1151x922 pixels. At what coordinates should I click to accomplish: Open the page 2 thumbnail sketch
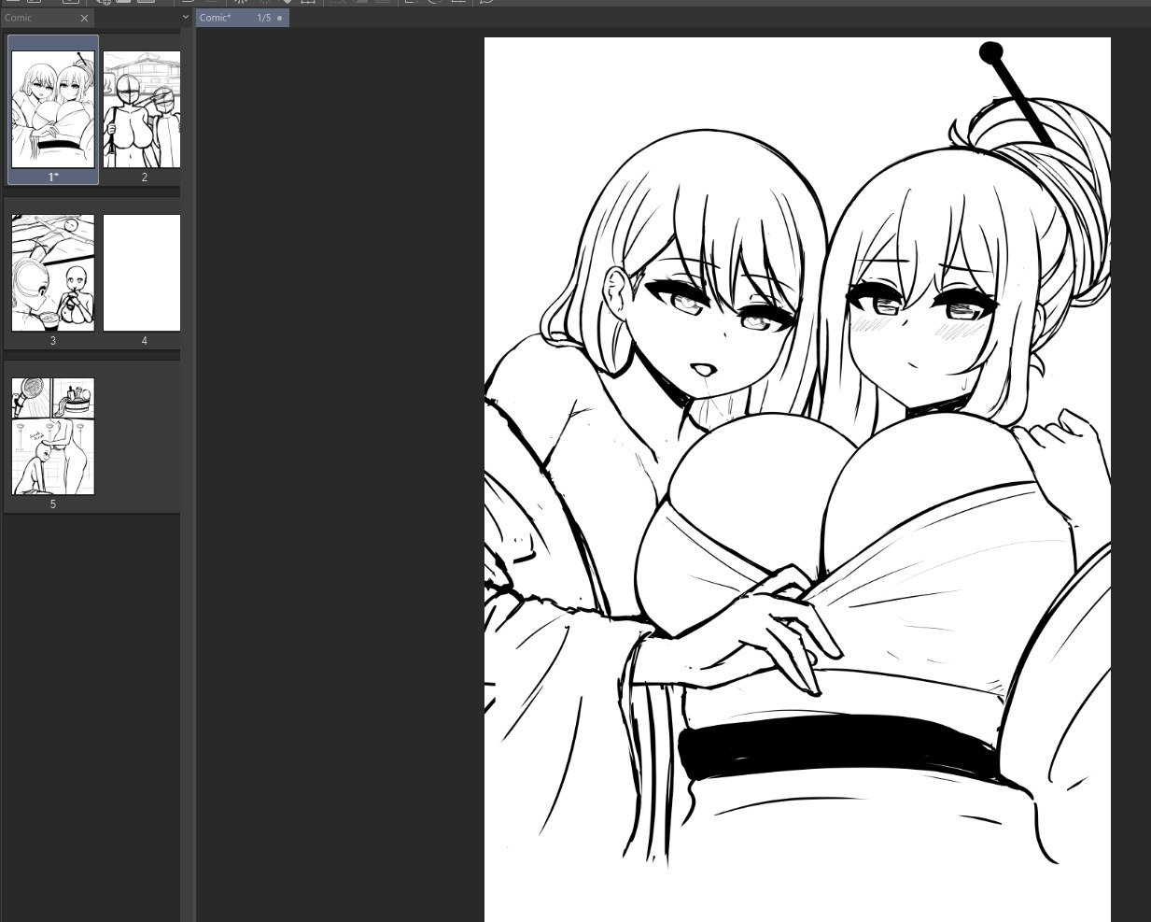142,109
